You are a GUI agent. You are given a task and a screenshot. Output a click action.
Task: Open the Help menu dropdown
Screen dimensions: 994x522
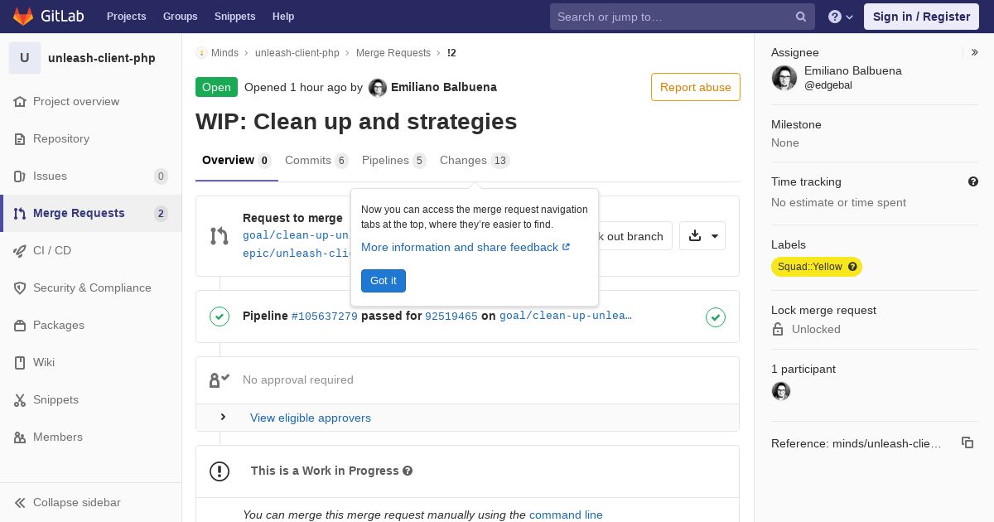coord(841,17)
